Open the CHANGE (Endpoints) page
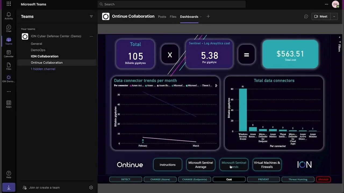This screenshot has height=193, width=344. pyautogui.click(x=195, y=179)
